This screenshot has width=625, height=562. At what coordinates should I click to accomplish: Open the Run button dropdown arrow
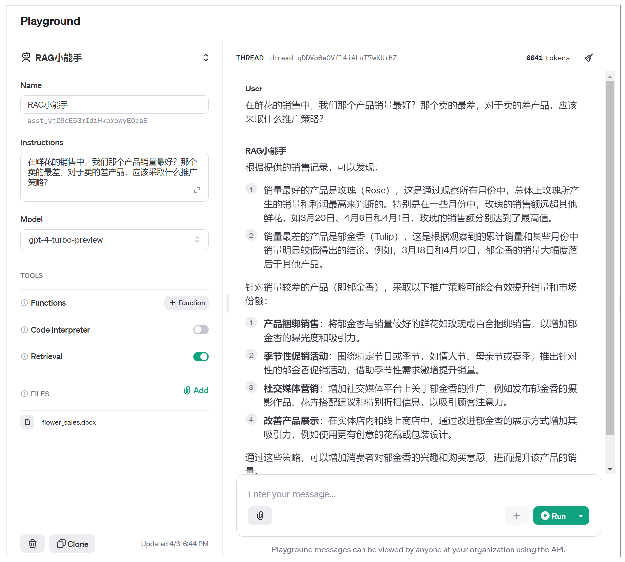click(x=581, y=515)
